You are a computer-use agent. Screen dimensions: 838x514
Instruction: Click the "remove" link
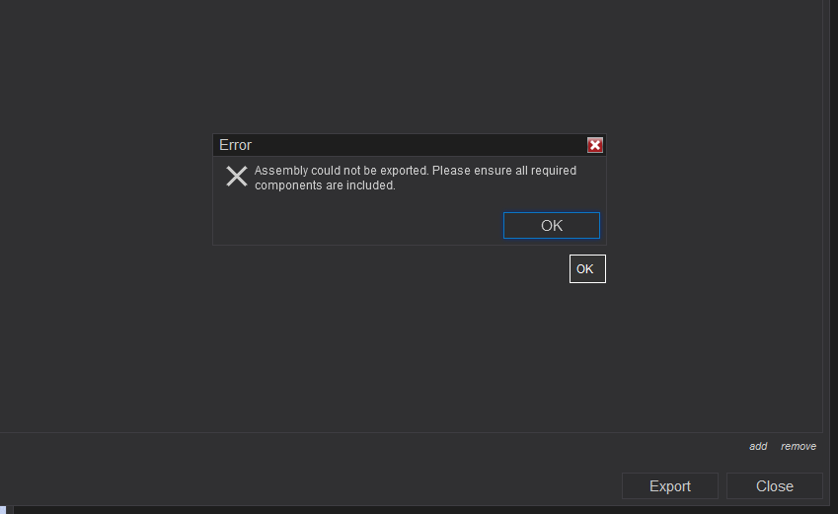click(x=799, y=447)
